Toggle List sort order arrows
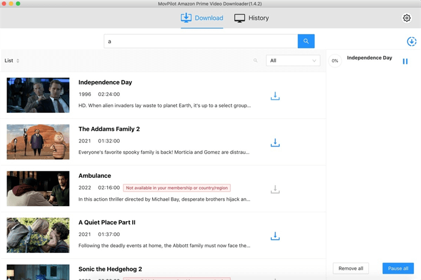Screen dimensions: 421x280 pos(18,61)
